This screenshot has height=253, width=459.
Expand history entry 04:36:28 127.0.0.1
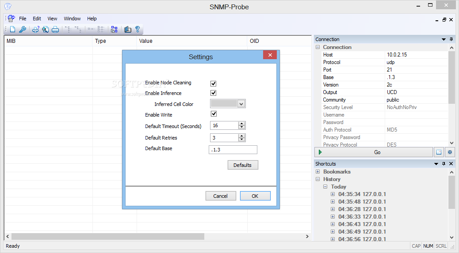click(x=333, y=209)
